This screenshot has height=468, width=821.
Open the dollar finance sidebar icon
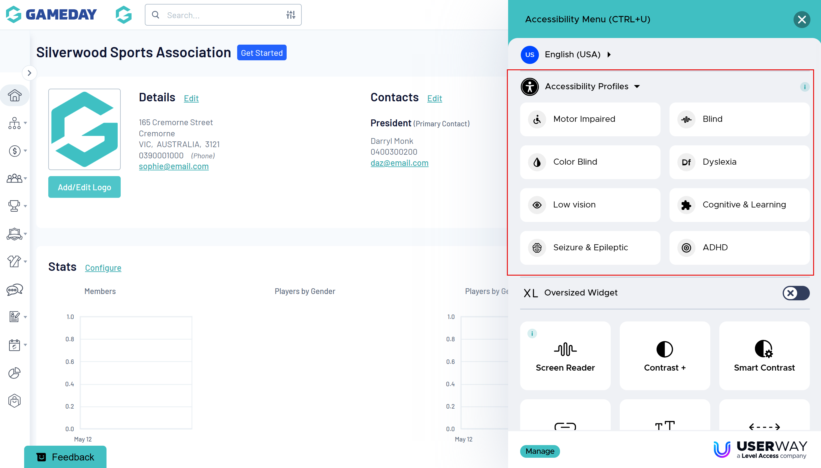point(14,151)
